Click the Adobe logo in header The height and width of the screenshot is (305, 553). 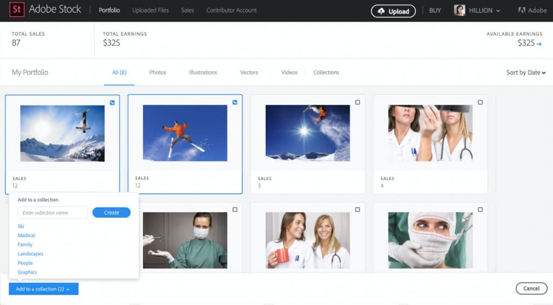532,11
